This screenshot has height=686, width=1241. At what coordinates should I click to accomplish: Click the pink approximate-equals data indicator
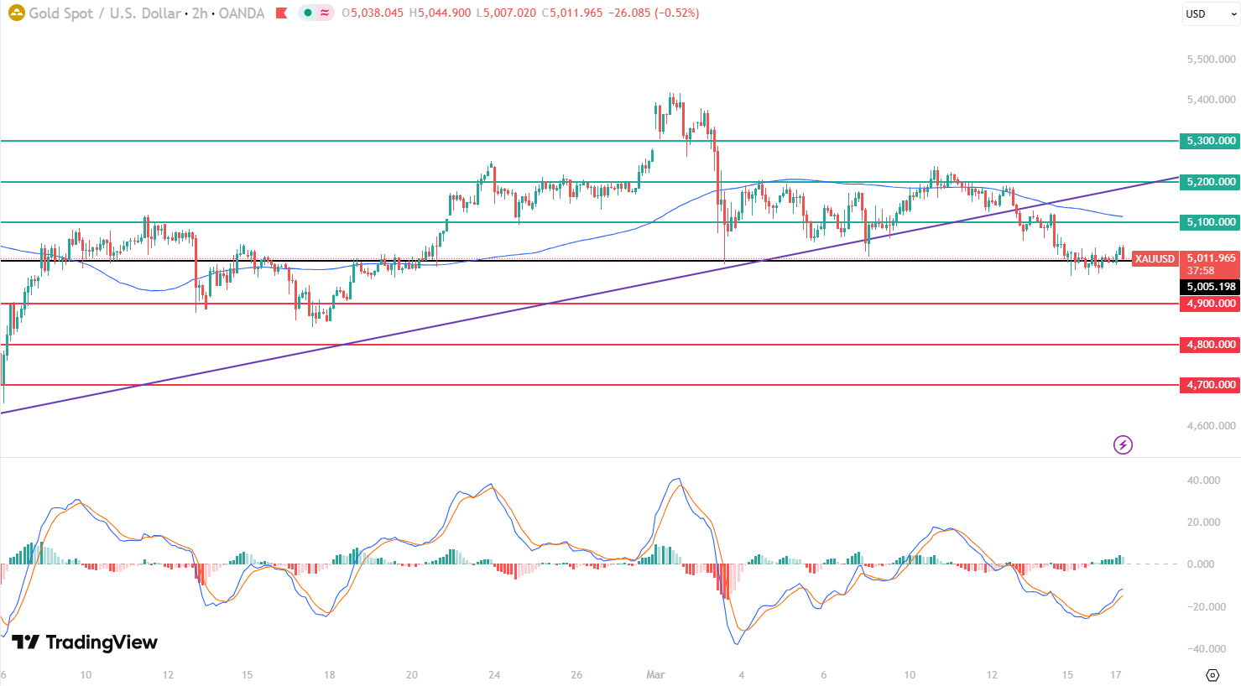click(x=324, y=13)
